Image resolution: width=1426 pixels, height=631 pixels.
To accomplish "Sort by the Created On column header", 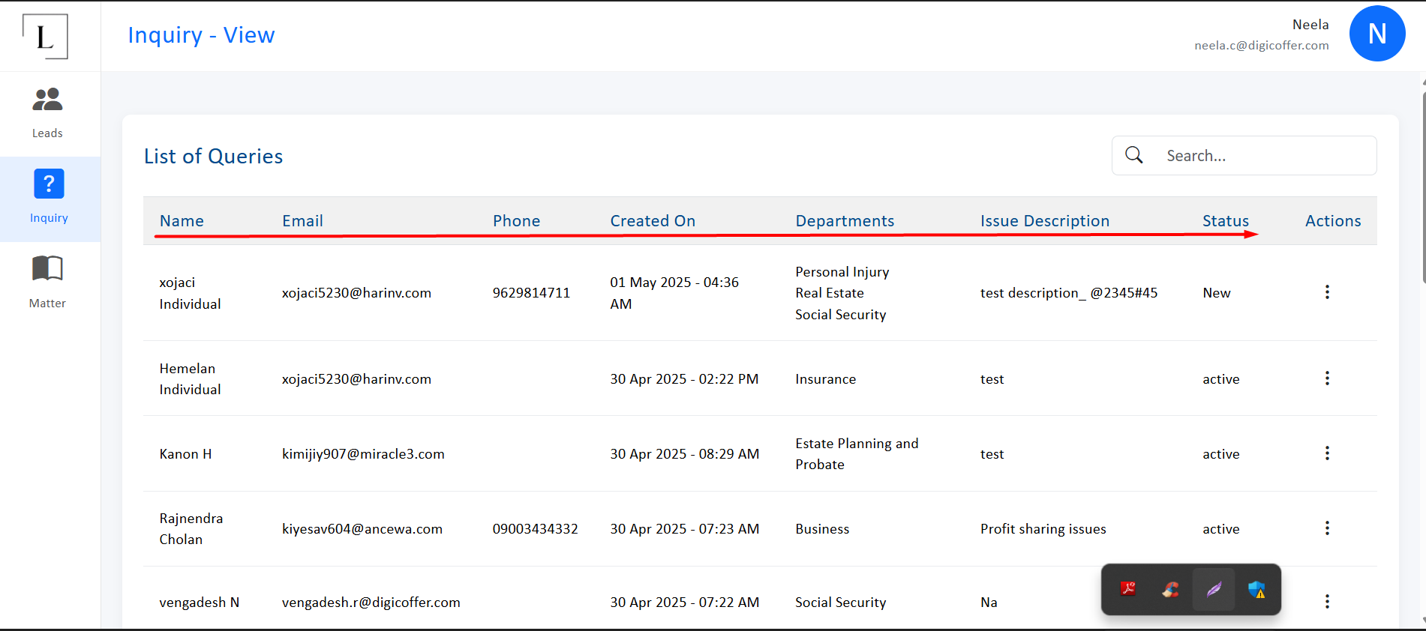I will tap(653, 221).
